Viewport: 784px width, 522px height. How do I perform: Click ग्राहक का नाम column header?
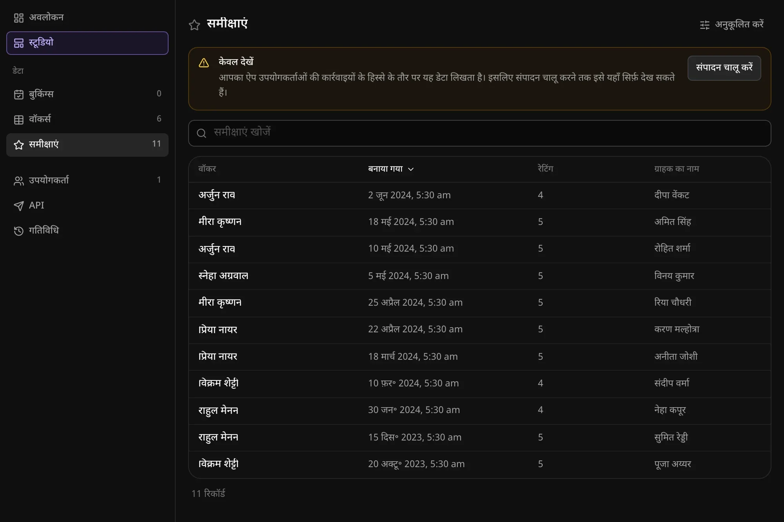(676, 169)
